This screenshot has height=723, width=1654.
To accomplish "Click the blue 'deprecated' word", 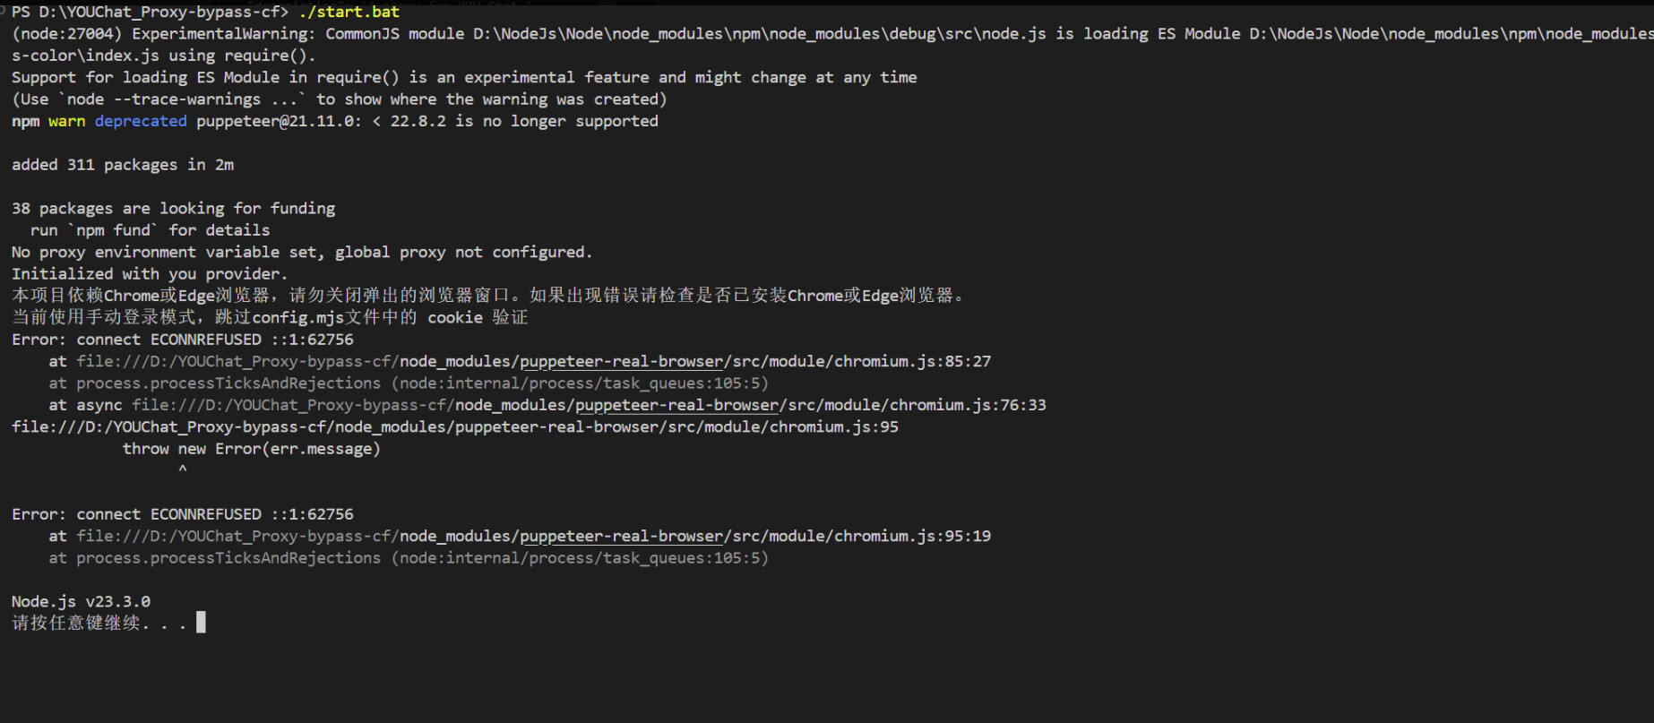I will (x=141, y=121).
